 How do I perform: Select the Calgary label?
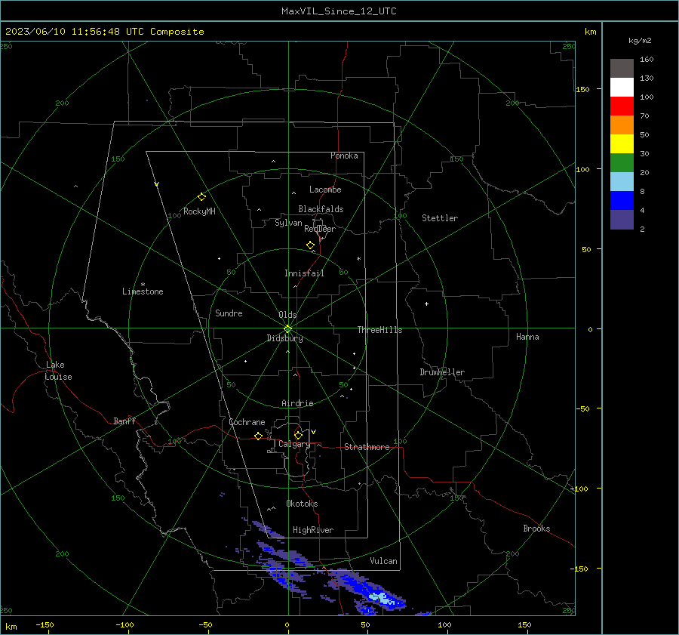tap(294, 444)
